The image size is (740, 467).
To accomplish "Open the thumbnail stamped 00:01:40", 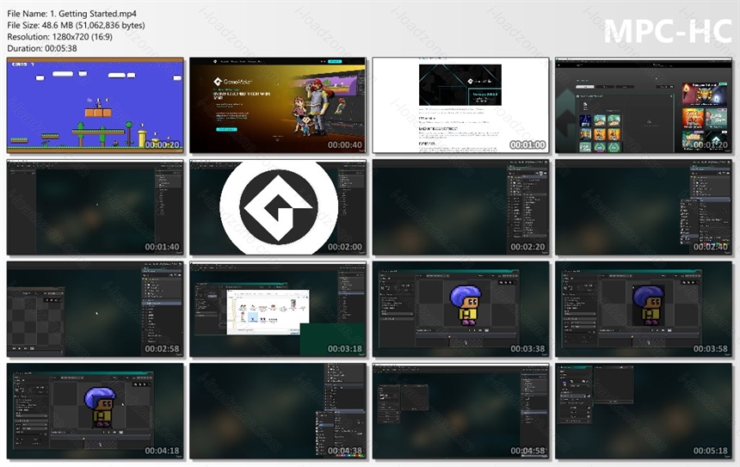I will [95, 207].
